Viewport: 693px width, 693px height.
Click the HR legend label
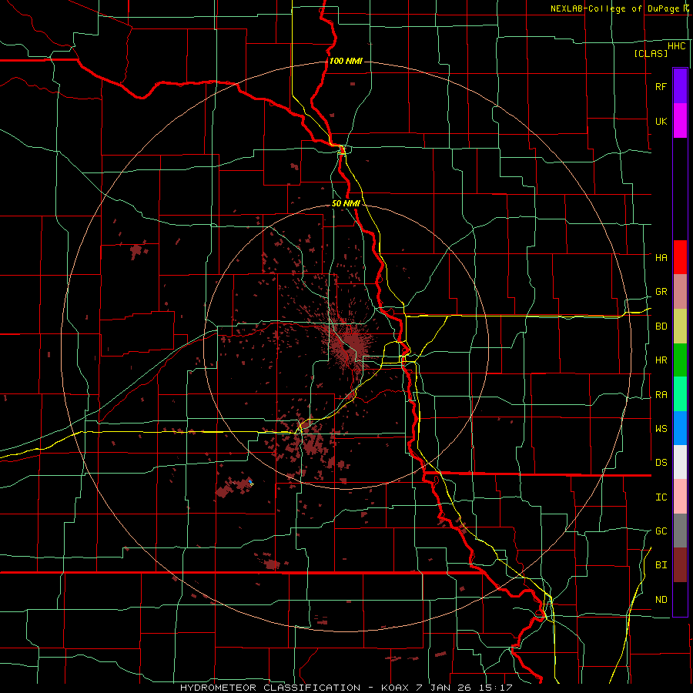tap(661, 360)
